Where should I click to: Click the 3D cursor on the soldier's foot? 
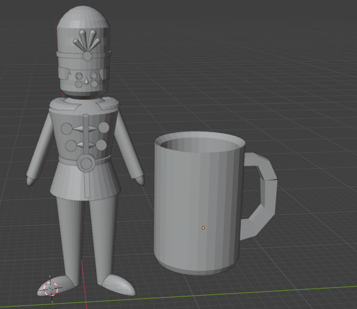click(x=51, y=289)
